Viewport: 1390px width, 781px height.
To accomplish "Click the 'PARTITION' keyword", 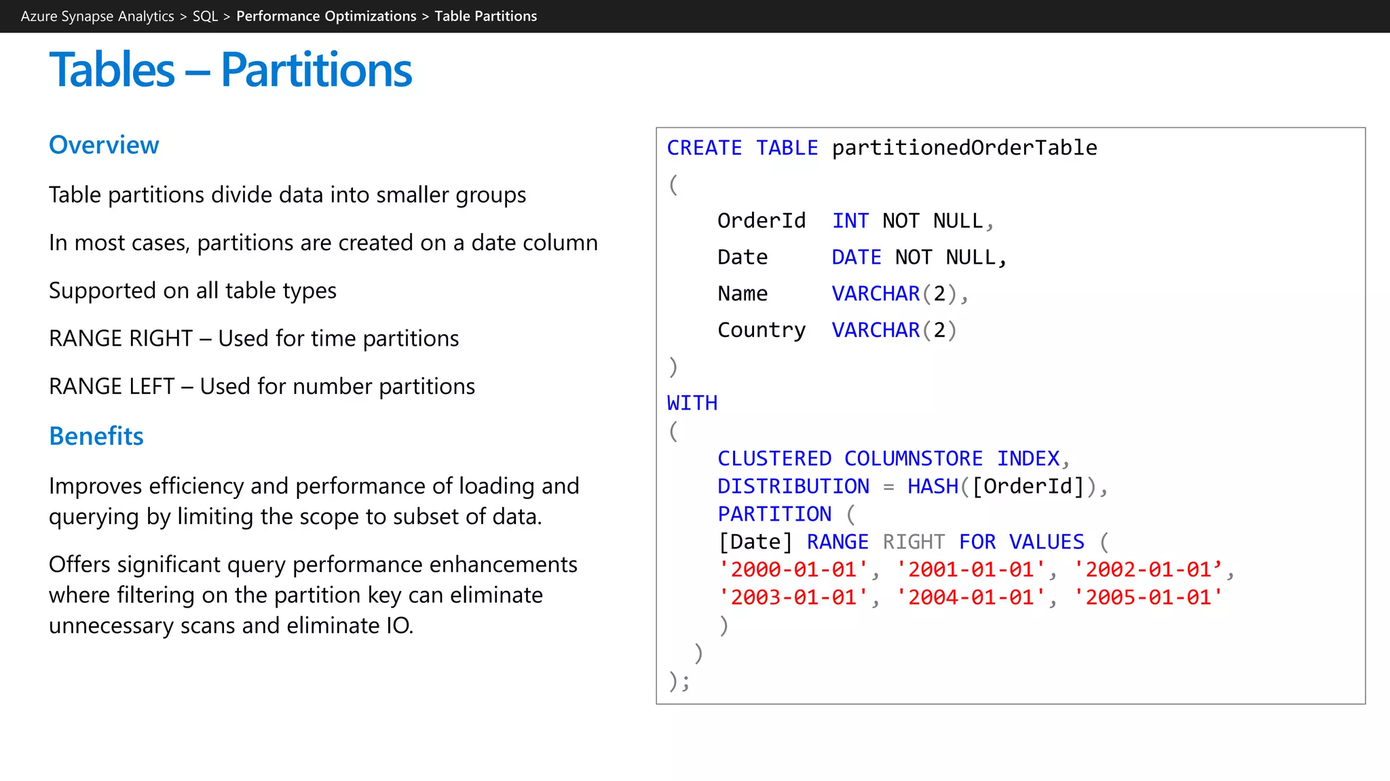I will [x=774, y=515].
